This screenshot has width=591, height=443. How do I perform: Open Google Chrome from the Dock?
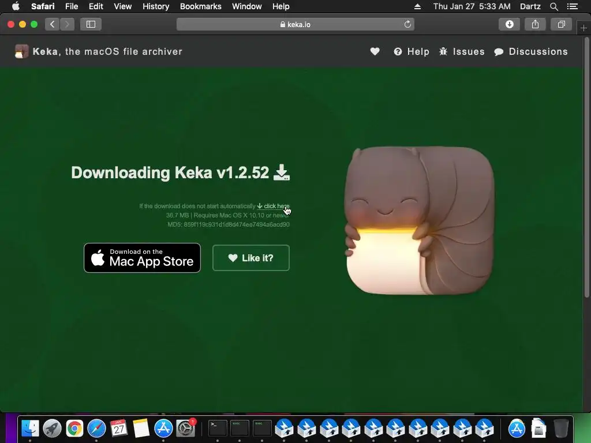click(x=74, y=429)
